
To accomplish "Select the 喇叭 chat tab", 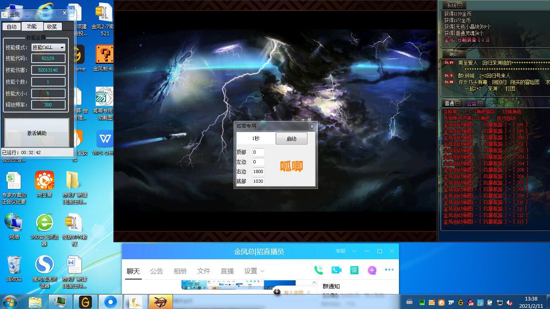I will pos(454,54).
